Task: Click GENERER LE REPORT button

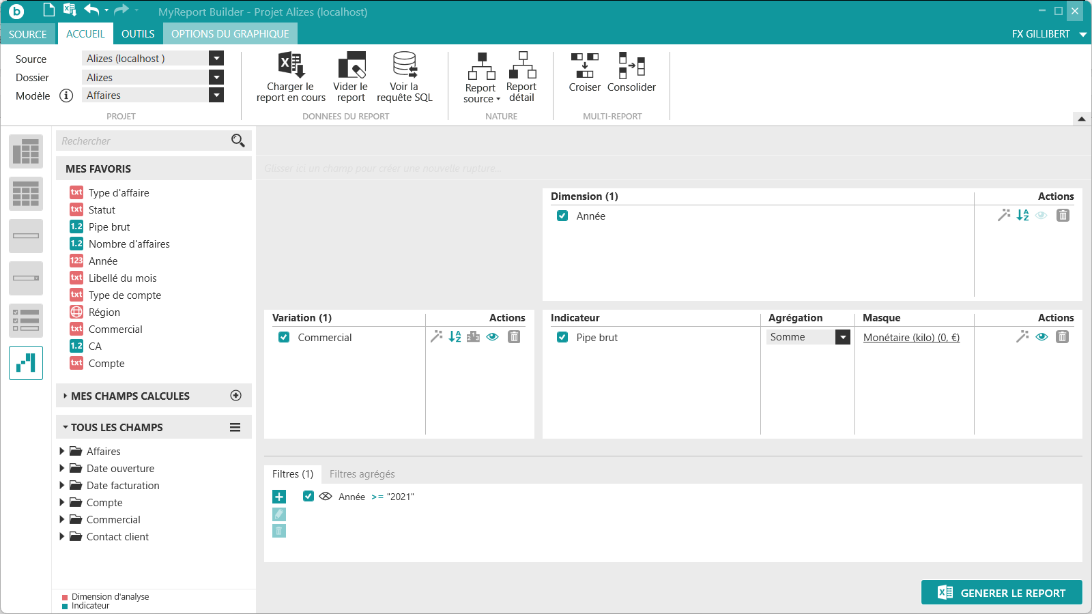Action: (1001, 593)
